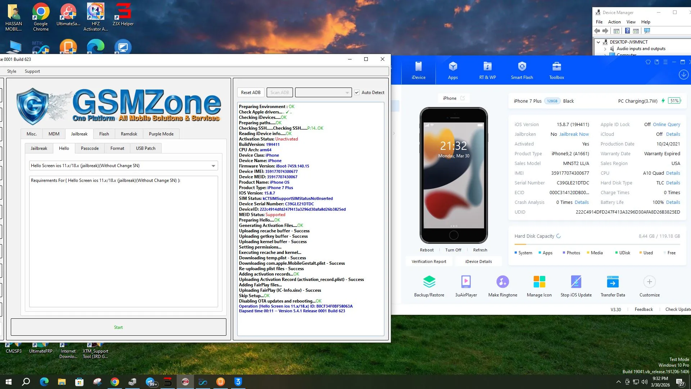Open the Toolbox section

coord(556,70)
